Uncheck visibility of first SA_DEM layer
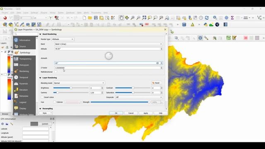The image size is (265, 149). [x=5, y=52]
